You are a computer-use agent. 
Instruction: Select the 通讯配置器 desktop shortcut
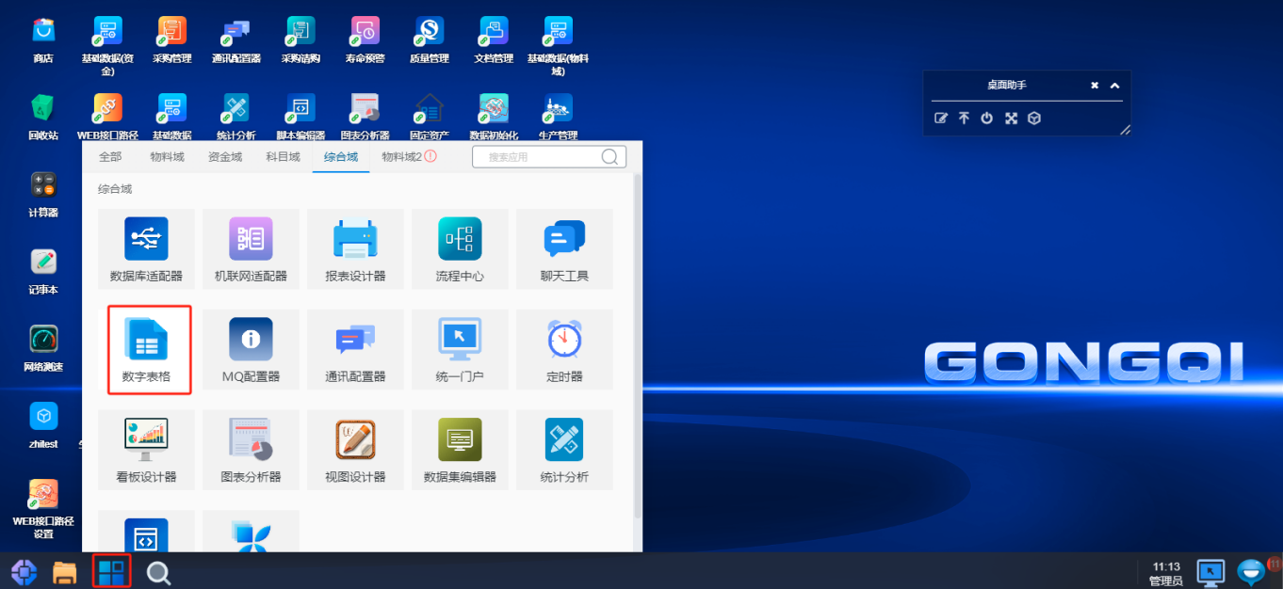(235, 40)
